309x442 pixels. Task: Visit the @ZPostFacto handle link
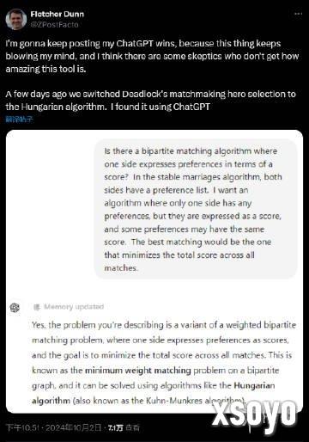54,25
